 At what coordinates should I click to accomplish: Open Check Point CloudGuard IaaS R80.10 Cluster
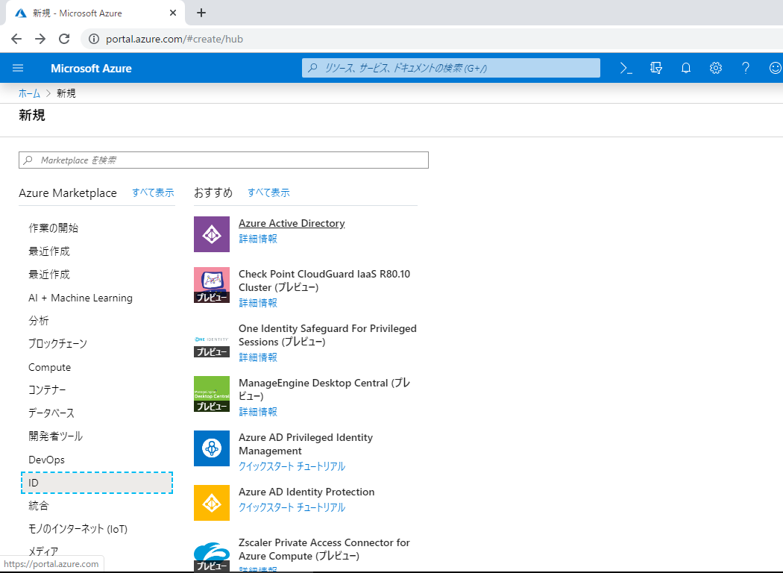coord(324,281)
